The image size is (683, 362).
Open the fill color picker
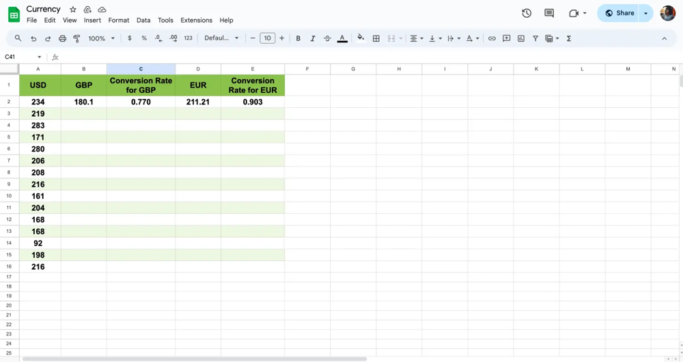pos(361,39)
